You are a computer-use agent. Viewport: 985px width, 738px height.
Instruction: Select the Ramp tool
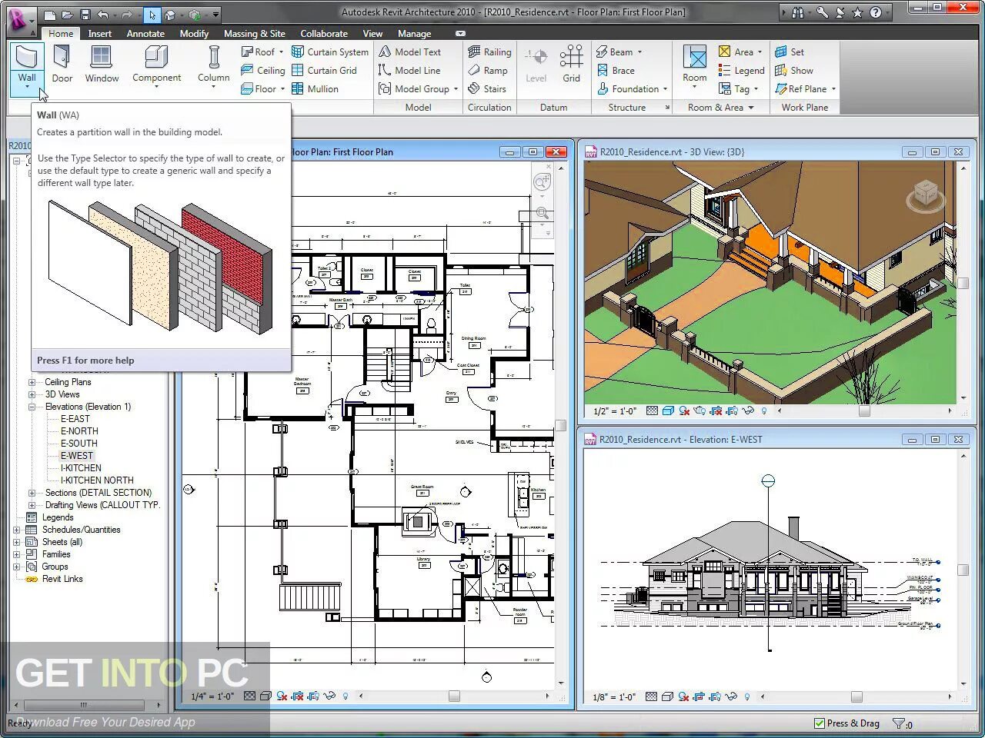[x=488, y=70]
